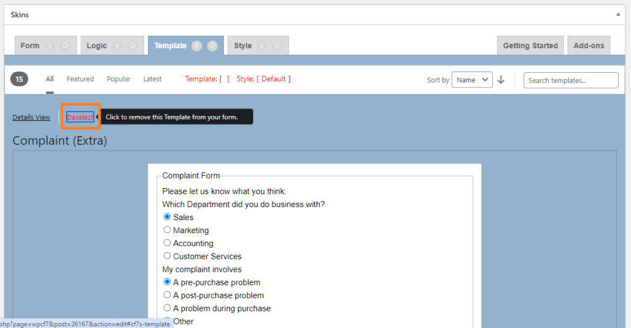Image resolution: width=631 pixels, height=328 pixels.
Task: Click the lightbulb icon on Form tab
Action: (51, 46)
